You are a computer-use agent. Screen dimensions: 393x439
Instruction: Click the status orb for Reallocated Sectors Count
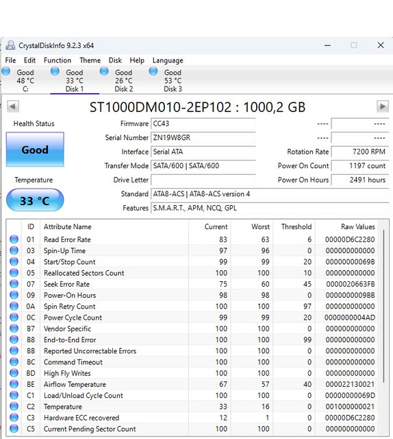[x=14, y=273]
